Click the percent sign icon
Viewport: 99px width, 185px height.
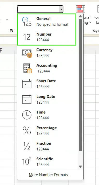point(27,130)
